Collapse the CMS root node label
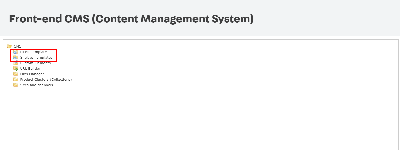Screen dimensions: 400x150 coord(18,46)
